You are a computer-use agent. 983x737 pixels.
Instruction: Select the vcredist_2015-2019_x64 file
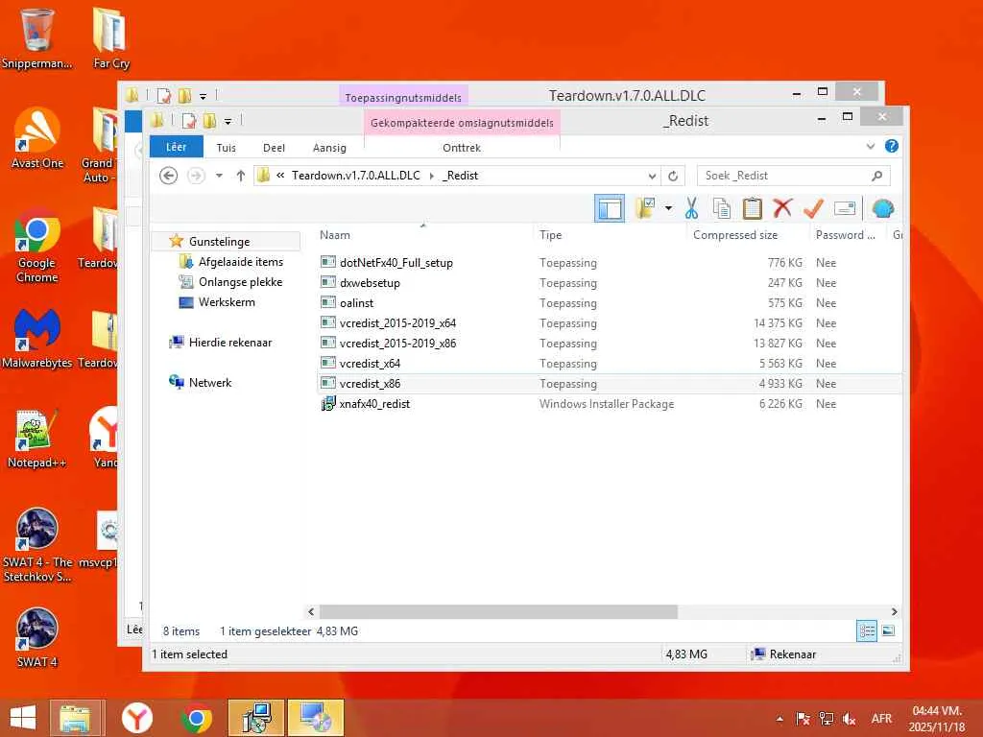pyautogui.click(x=397, y=322)
